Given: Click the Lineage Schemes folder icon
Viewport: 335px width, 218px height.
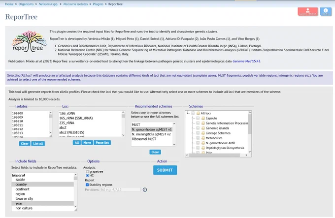Looking at the screenshot, I should pyautogui.click(x=203, y=133).
